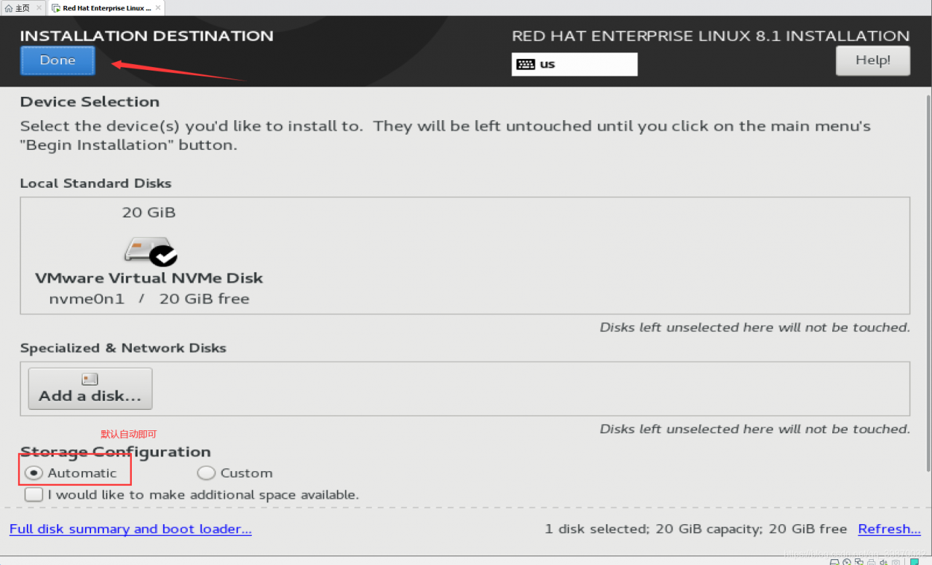
Task: Select Automatic storage configuration
Action: pos(33,473)
